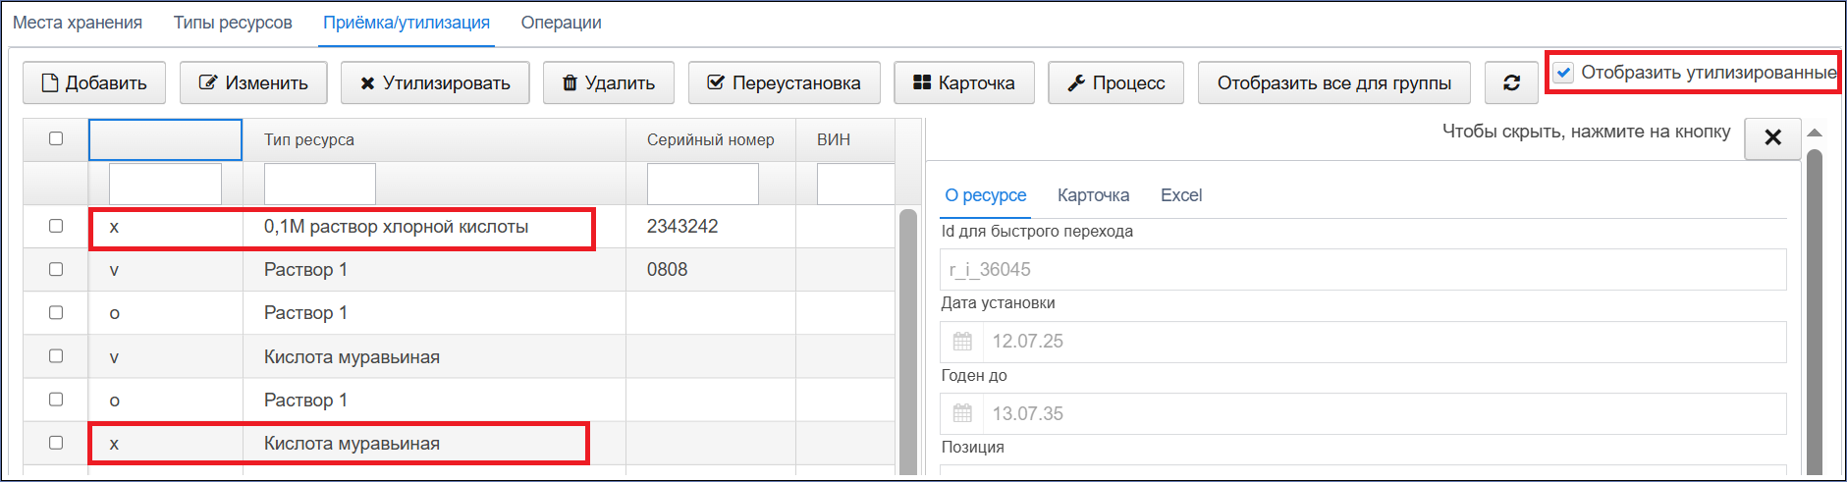Click scroll-up arrow of details panel
The width and height of the screenshot is (1847, 482).
(x=1815, y=132)
